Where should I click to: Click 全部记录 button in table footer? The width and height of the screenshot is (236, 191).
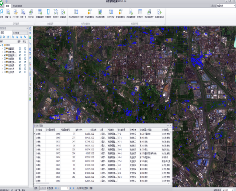pyautogui.click(x=43, y=188)
